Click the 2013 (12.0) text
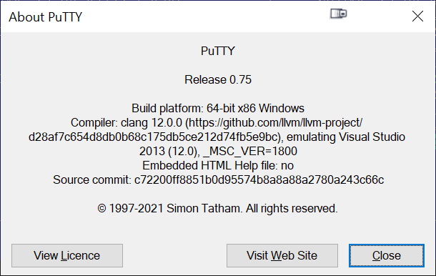Screen dimensions: 436x276 [x=169, y=152]
